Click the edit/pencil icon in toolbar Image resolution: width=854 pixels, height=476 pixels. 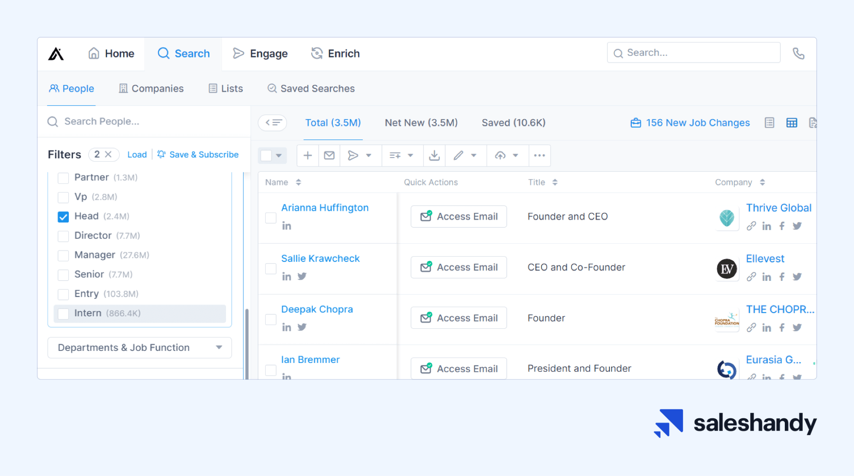[459, 155]
